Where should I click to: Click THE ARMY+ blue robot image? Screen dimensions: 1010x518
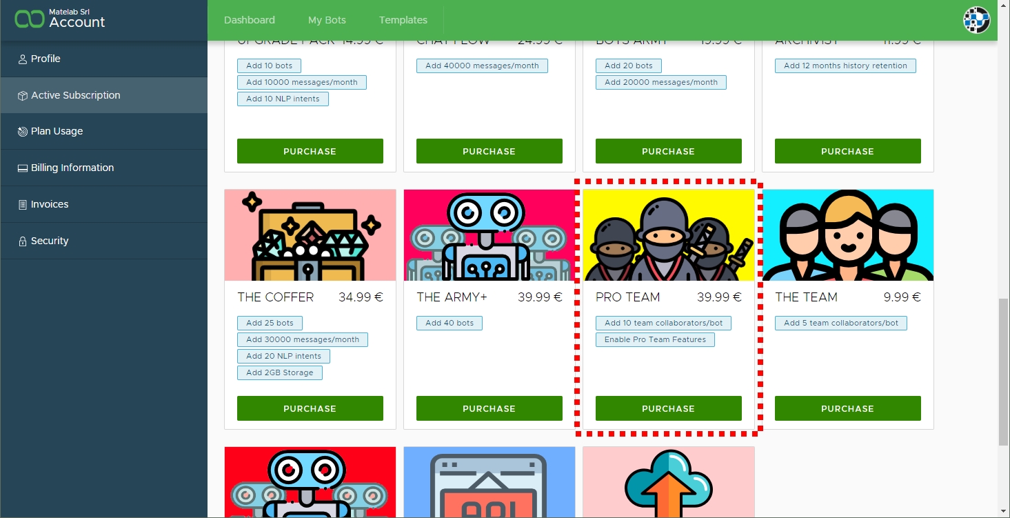click(489, 235)
